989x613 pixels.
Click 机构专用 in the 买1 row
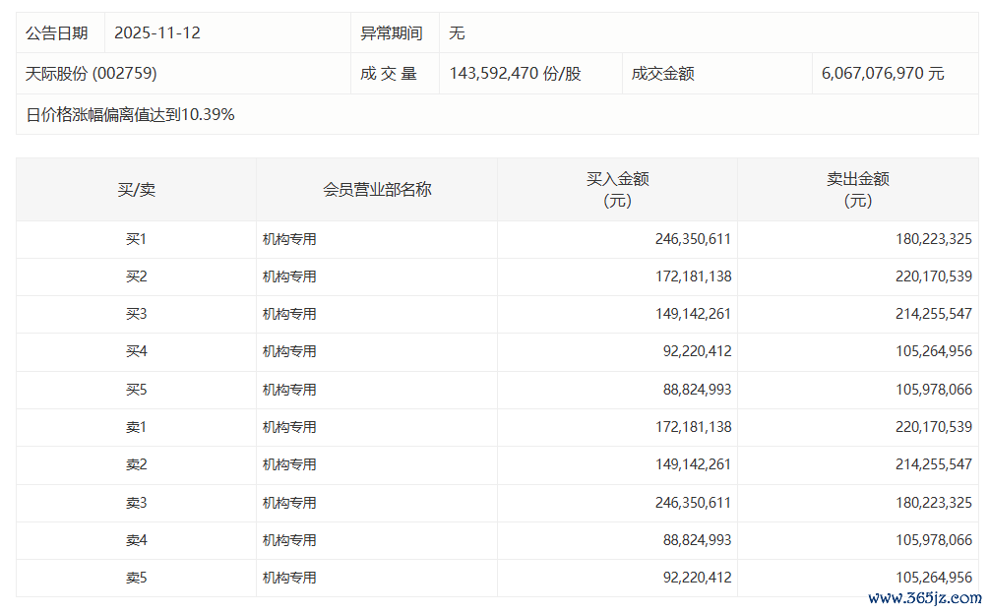coord(289,239)
